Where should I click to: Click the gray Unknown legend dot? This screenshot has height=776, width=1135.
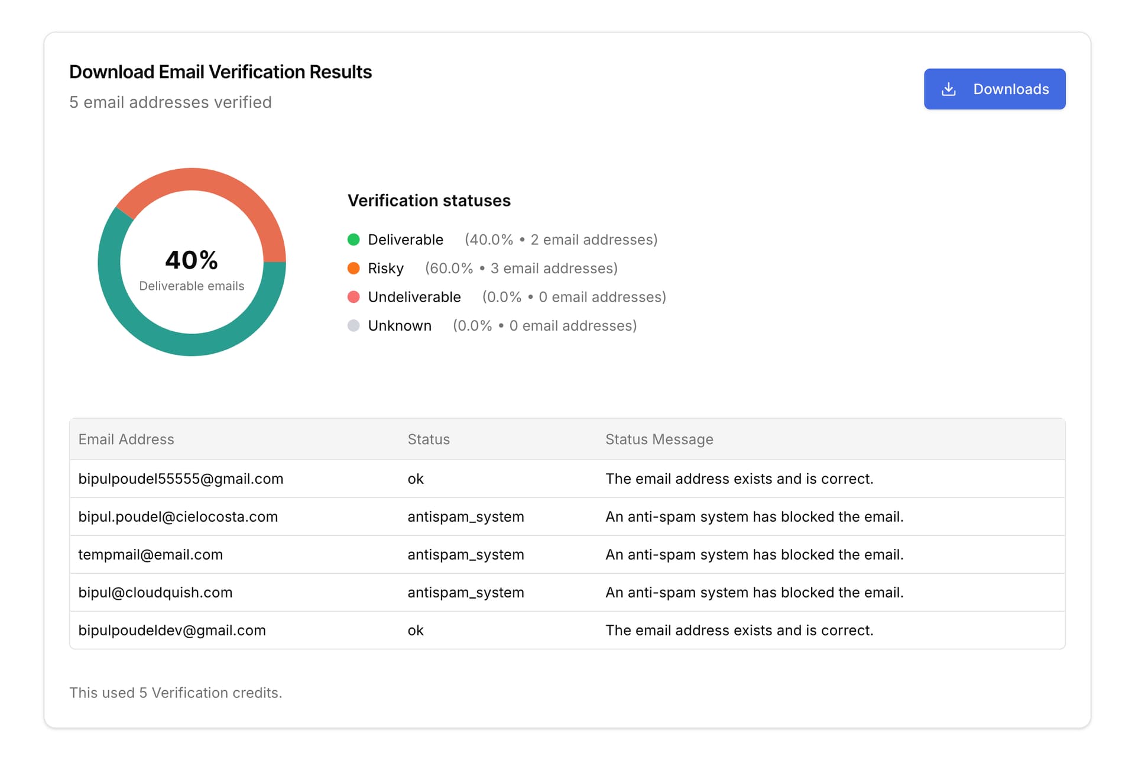tap(354, 326)
